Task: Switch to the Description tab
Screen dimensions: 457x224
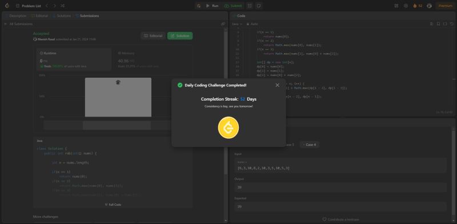Action: click(x=16, y=16)
